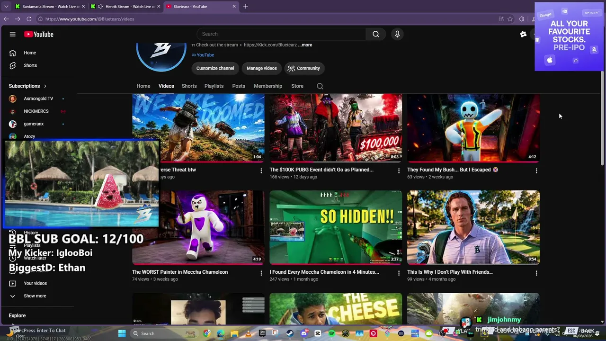This screenshot has width=606, height=341.
Task: Click the magnifier search button
Action: 375,34
